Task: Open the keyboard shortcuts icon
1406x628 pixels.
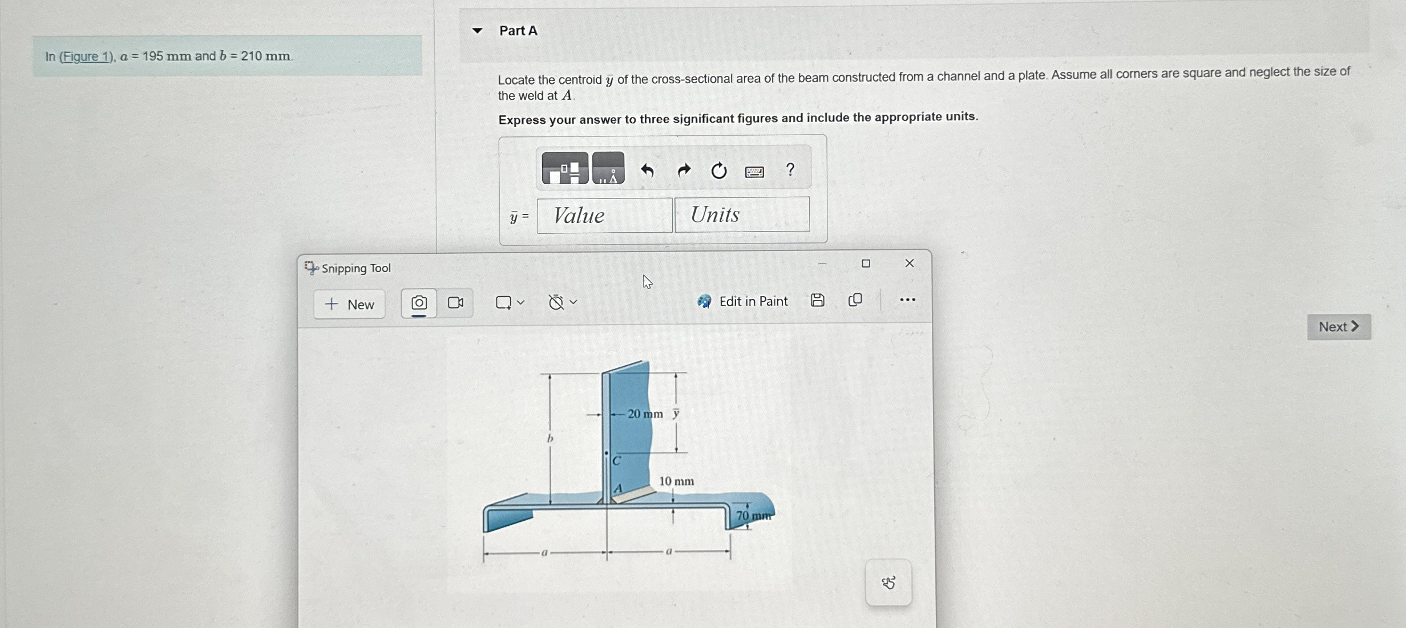Action: tap(754, 172)
